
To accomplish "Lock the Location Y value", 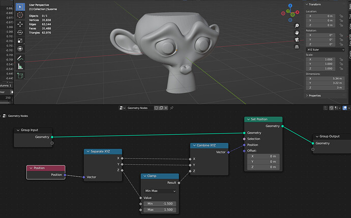I will coord(341,20).
